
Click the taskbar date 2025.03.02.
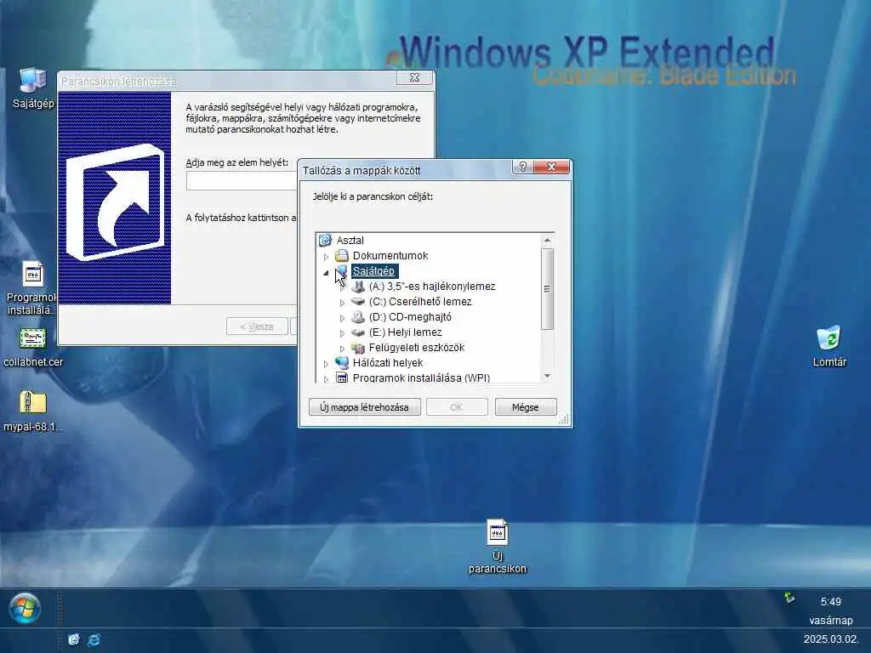tap(830, 639)
